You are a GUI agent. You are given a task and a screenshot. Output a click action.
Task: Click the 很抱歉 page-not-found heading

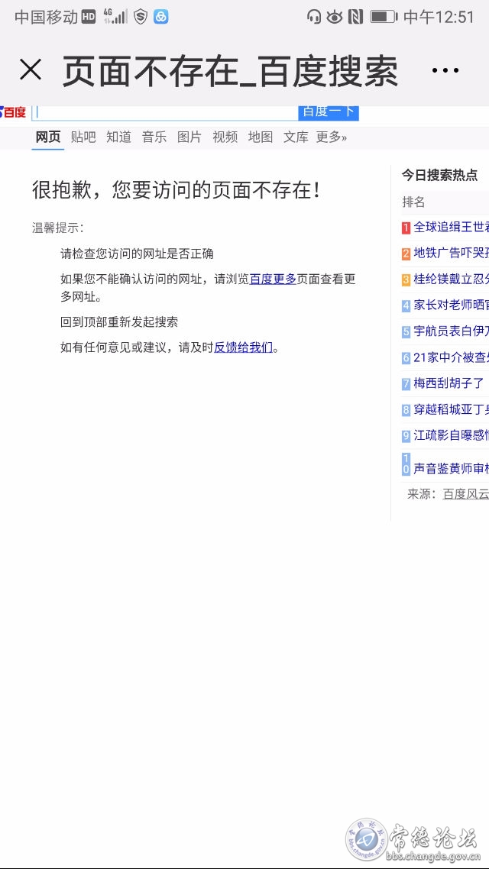176,190
